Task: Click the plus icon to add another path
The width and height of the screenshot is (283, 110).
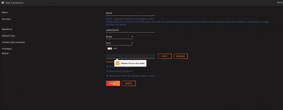Action: (x=107, y=76)
